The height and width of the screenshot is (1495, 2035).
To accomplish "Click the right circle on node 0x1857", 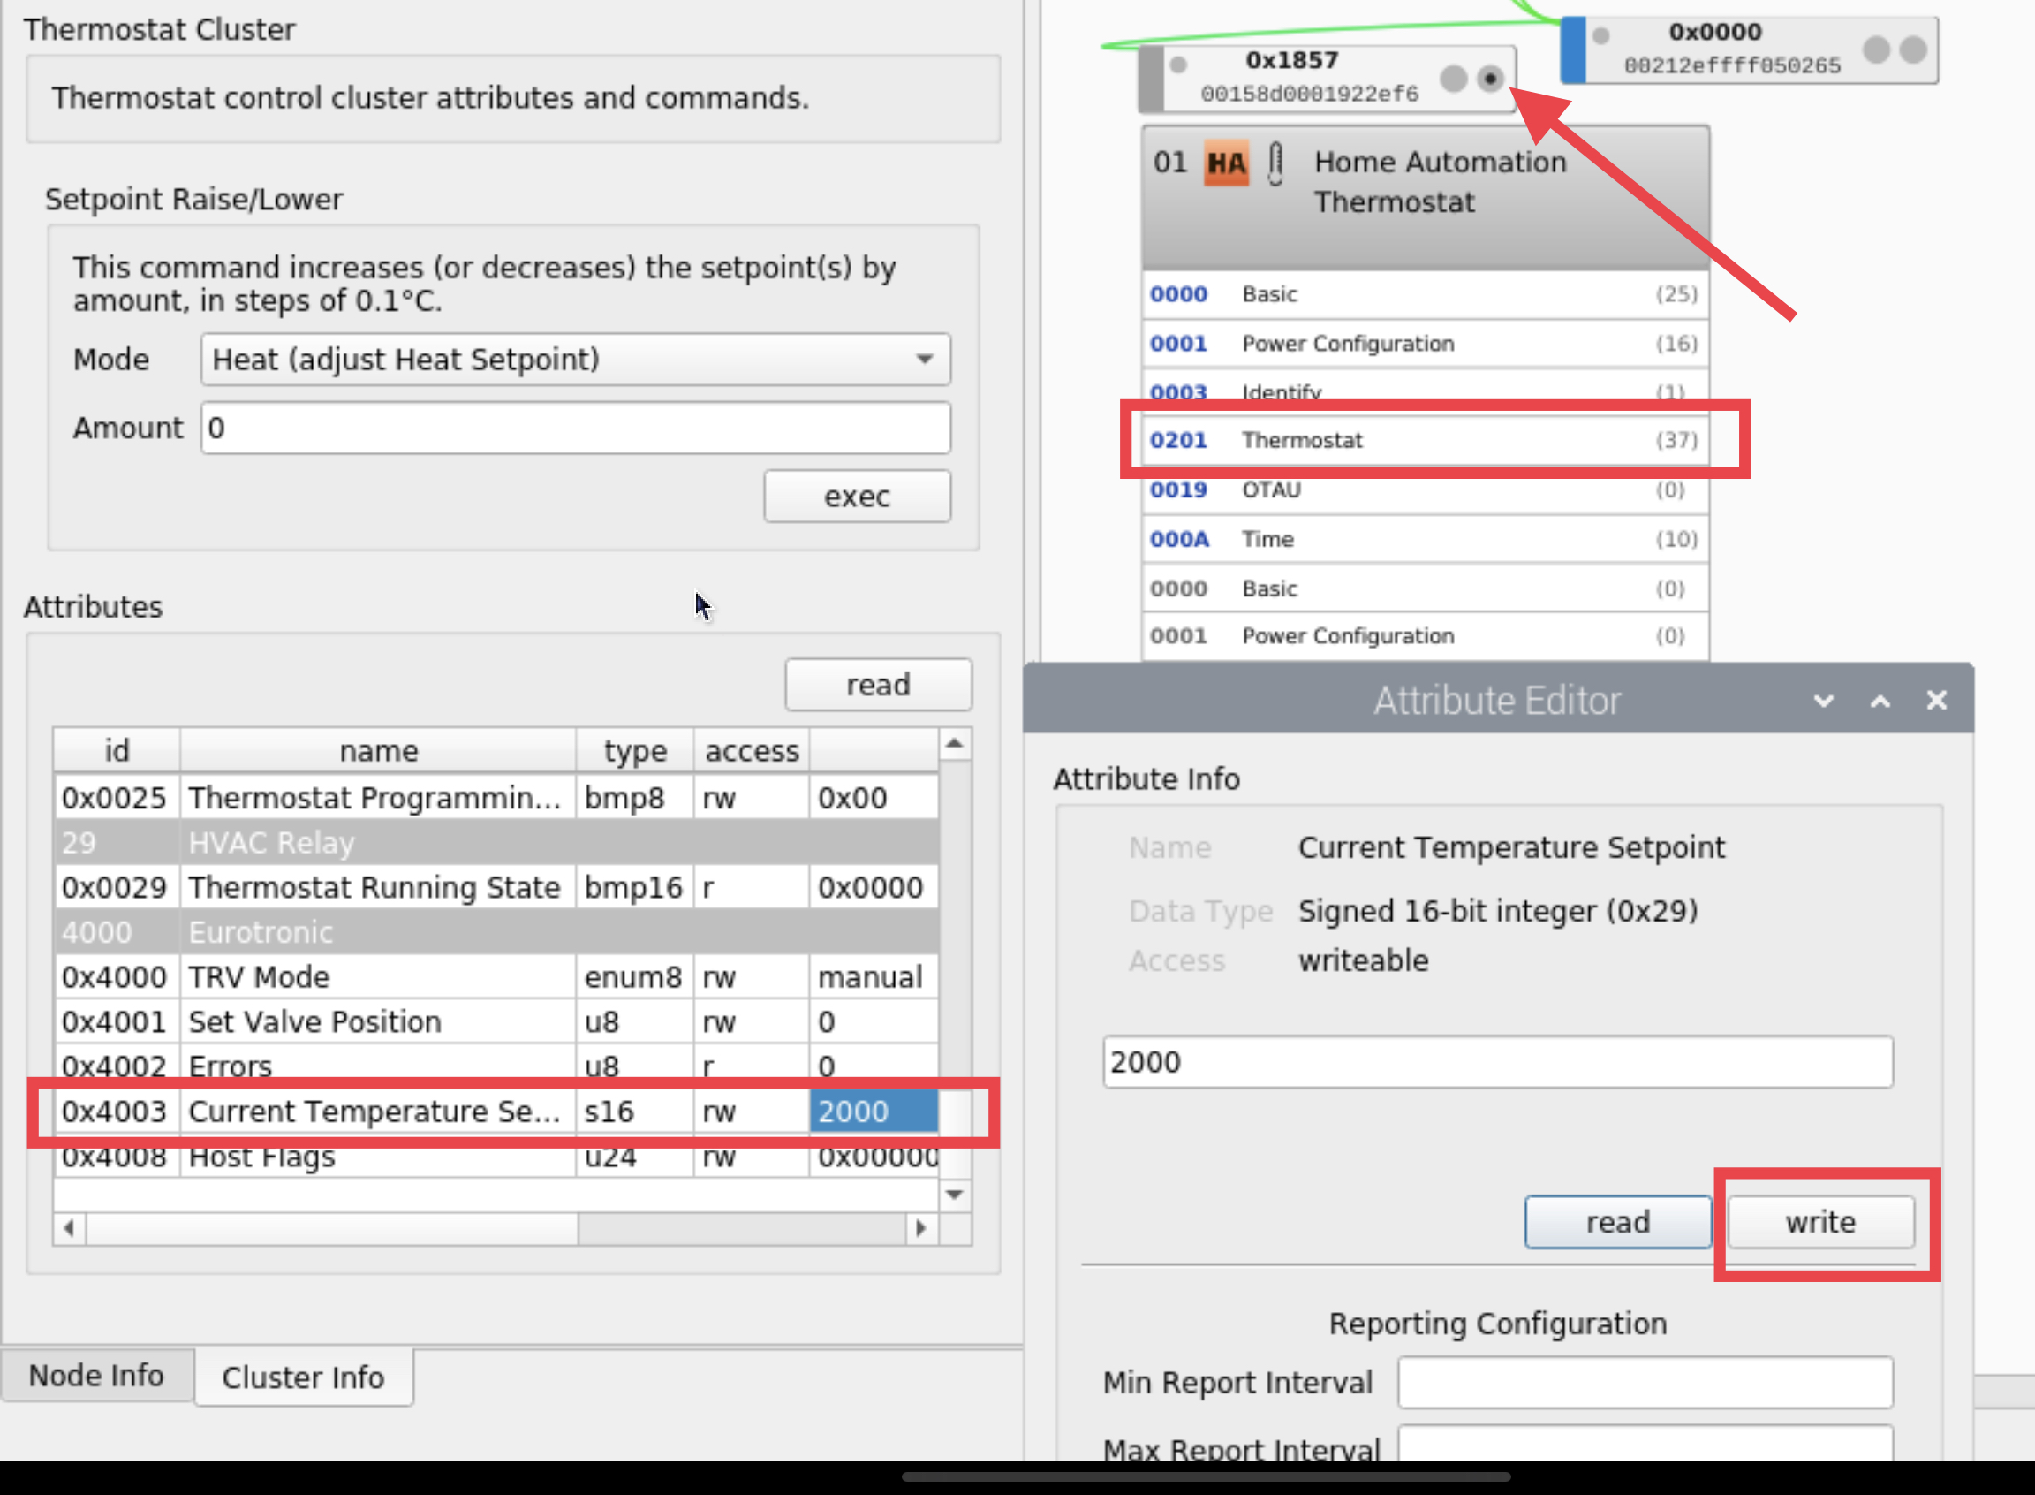I will coord(1490,79).
